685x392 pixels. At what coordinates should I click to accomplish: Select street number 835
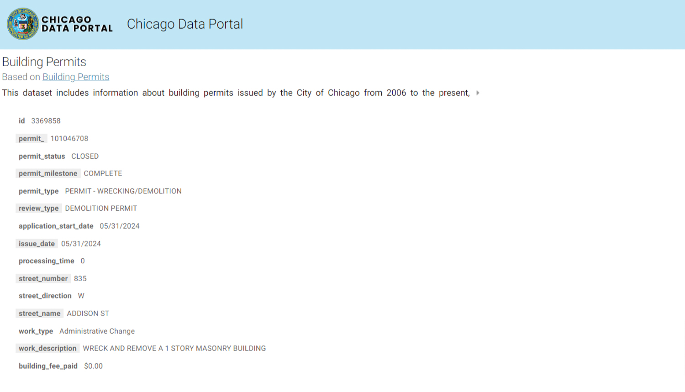coord(80,279)
